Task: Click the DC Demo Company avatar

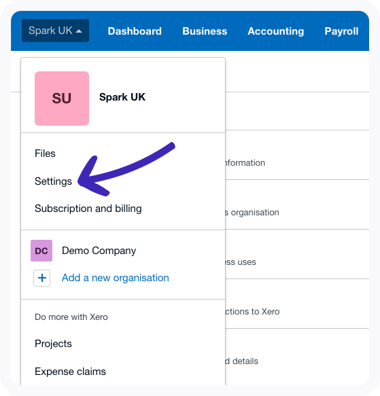Action: point(41,251)
